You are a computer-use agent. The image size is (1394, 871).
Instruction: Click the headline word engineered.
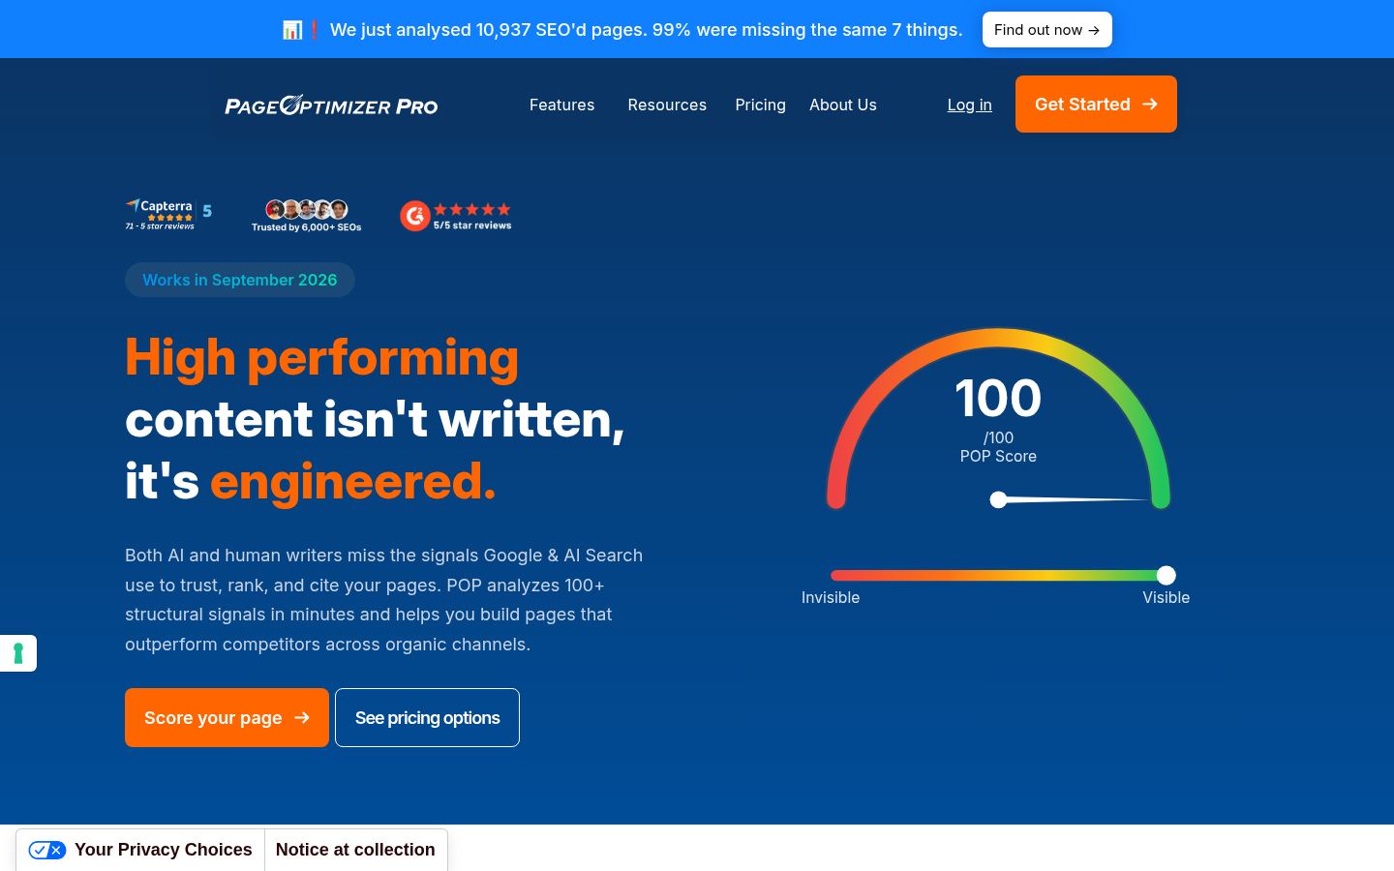[x=352, y=481]
